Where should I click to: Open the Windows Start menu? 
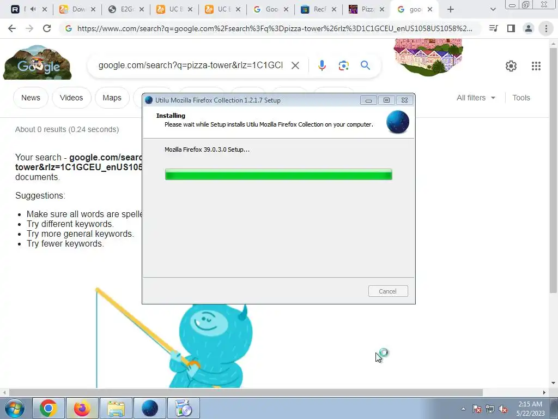click(x=15, y=408)
